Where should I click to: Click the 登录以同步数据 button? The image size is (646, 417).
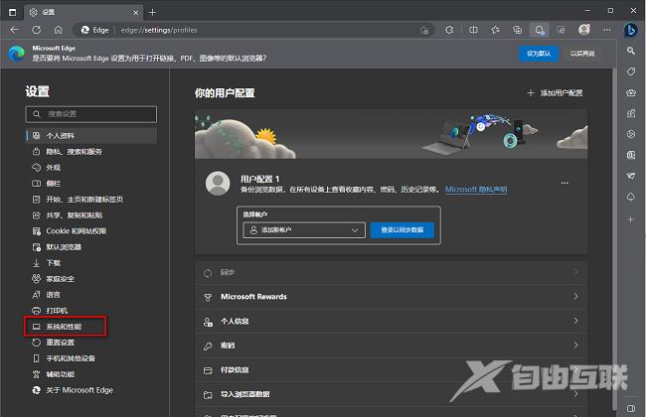(x=402, y=229)
